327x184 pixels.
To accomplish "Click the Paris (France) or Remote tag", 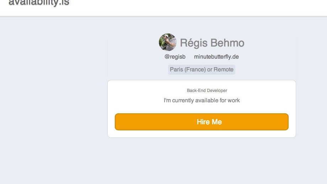I will click(x=202, y=70).
